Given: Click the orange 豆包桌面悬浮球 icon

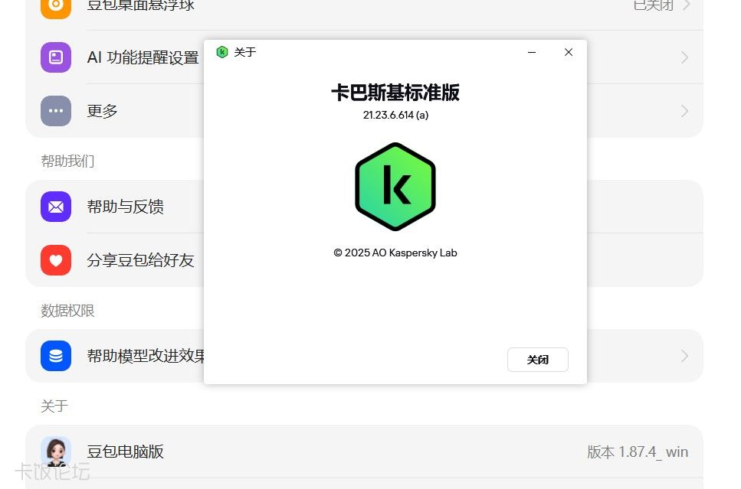Looking at the screenshot, I should click(56, 6).
